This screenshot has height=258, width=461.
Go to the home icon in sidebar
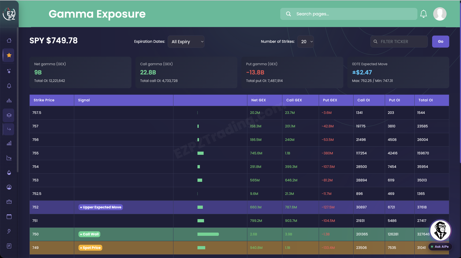9,40
